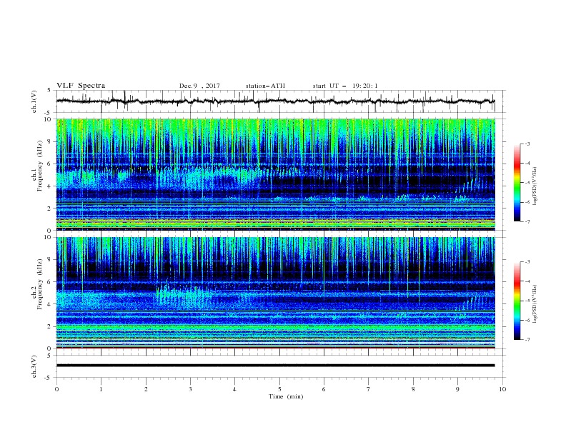Click the time axis tick label '9'
566x437 pixels.
click(457, 389)
